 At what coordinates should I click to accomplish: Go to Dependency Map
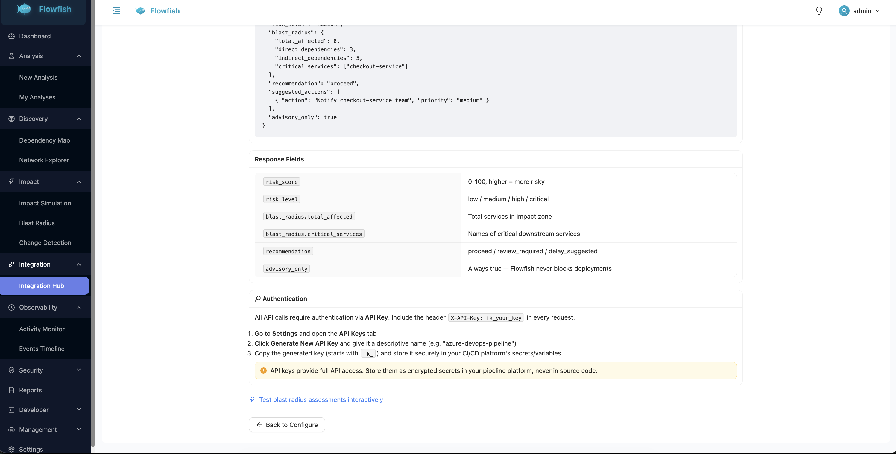[45, 140]
